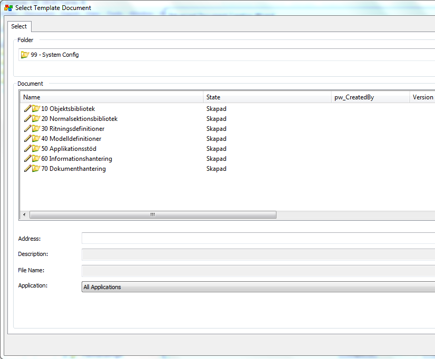This screenshot has width=435, height=359.
Task: Select the 50 Applikationsstöd entry
Action: (x=68, y=148)
